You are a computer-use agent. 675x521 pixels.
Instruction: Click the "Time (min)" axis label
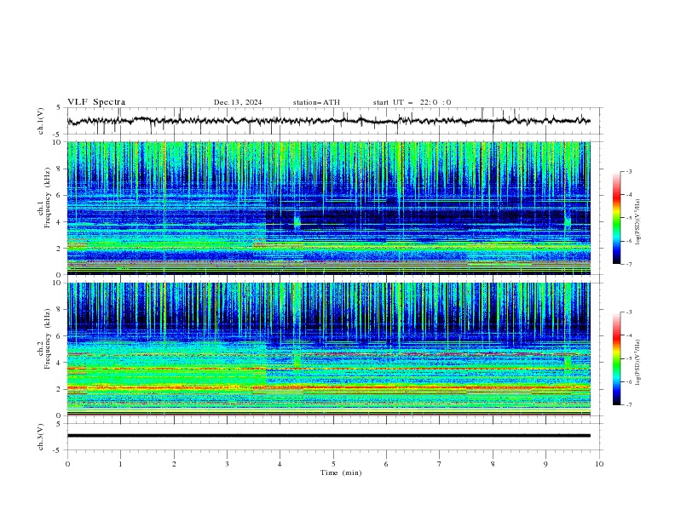[x=341, y=472]
